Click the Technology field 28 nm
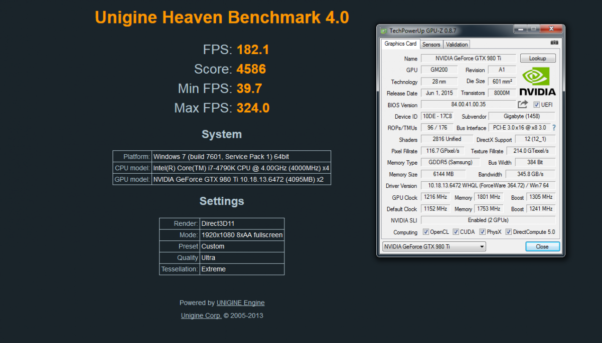Image resolution: width=602 pixels, height=343 pixels. click(439, 82)
